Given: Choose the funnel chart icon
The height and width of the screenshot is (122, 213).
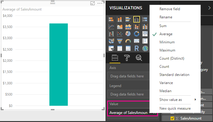Looking at the screenshot, I should (x=120, y=41).
